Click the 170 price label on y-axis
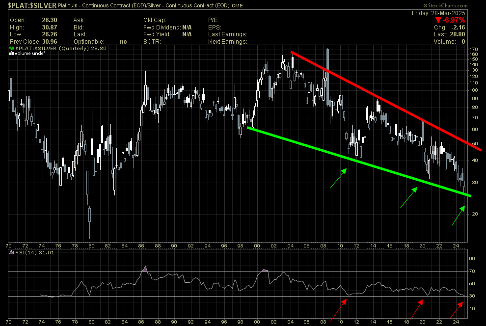 [x=473, y=50]
